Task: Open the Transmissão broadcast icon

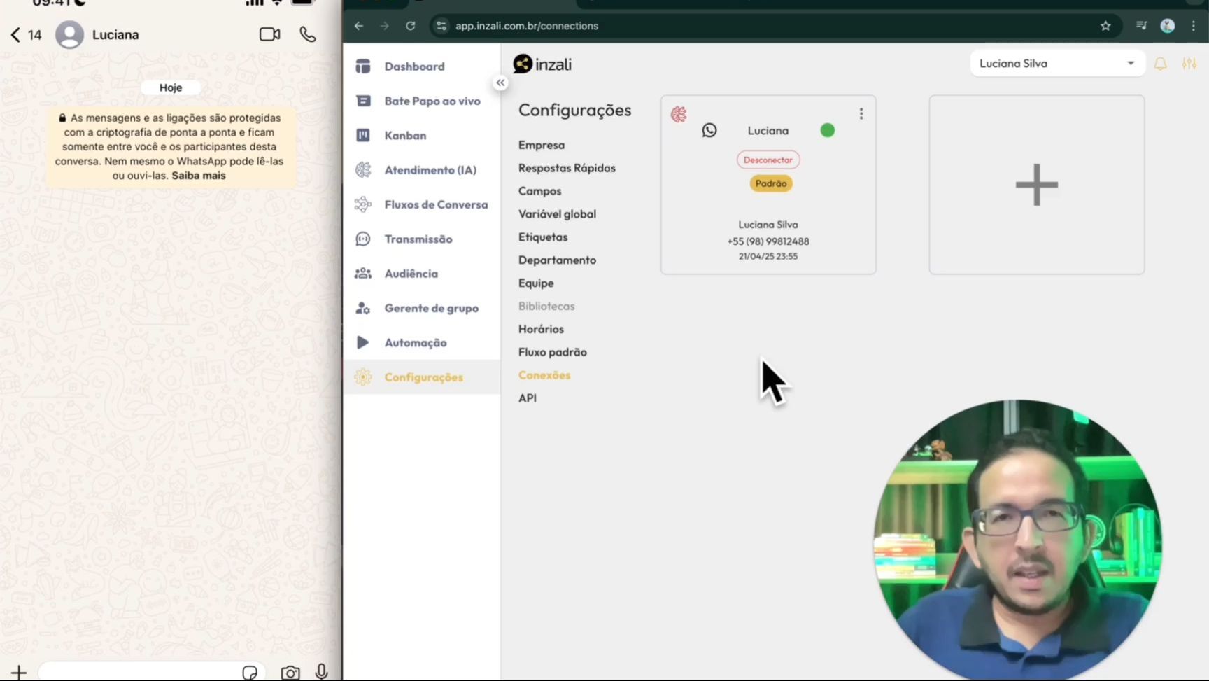Action: coord(363,239)
